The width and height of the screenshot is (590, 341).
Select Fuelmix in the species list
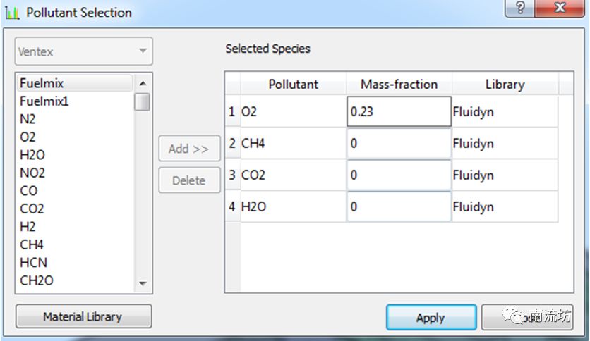[x=42, y=83]
